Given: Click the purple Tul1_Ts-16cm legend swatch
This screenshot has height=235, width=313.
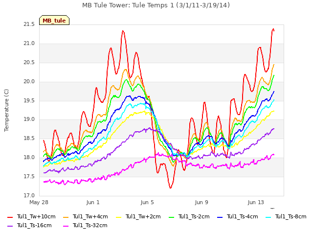Looking at the screenshot, I should click(10, 226).
